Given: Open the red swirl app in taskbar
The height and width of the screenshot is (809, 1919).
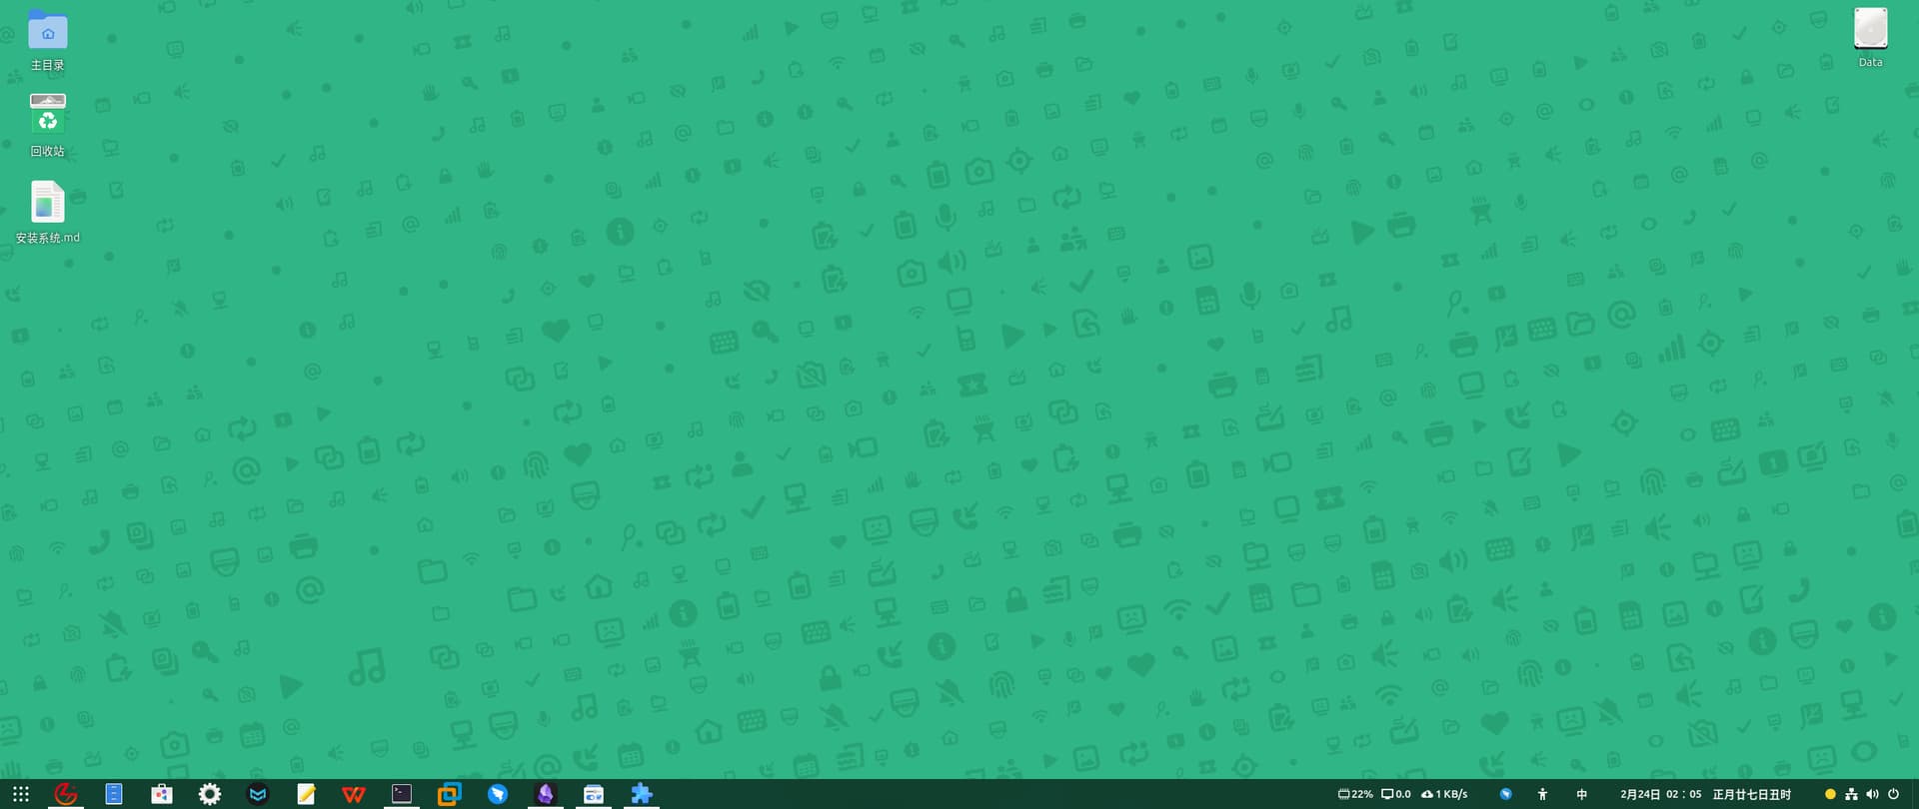Looking at the screenshot, I should (66, 794).
